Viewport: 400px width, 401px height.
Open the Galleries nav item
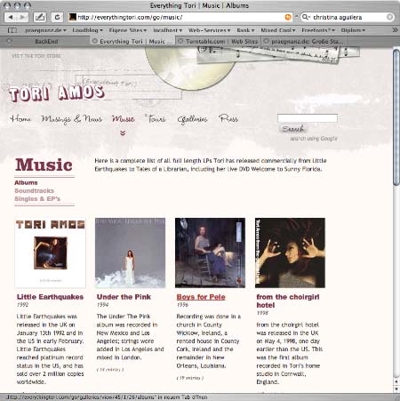(x=192, y=119)
